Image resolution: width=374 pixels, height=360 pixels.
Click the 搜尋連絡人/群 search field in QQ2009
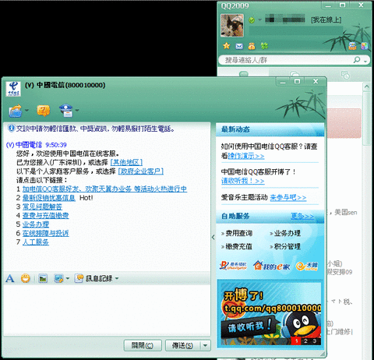click(286, 60)
